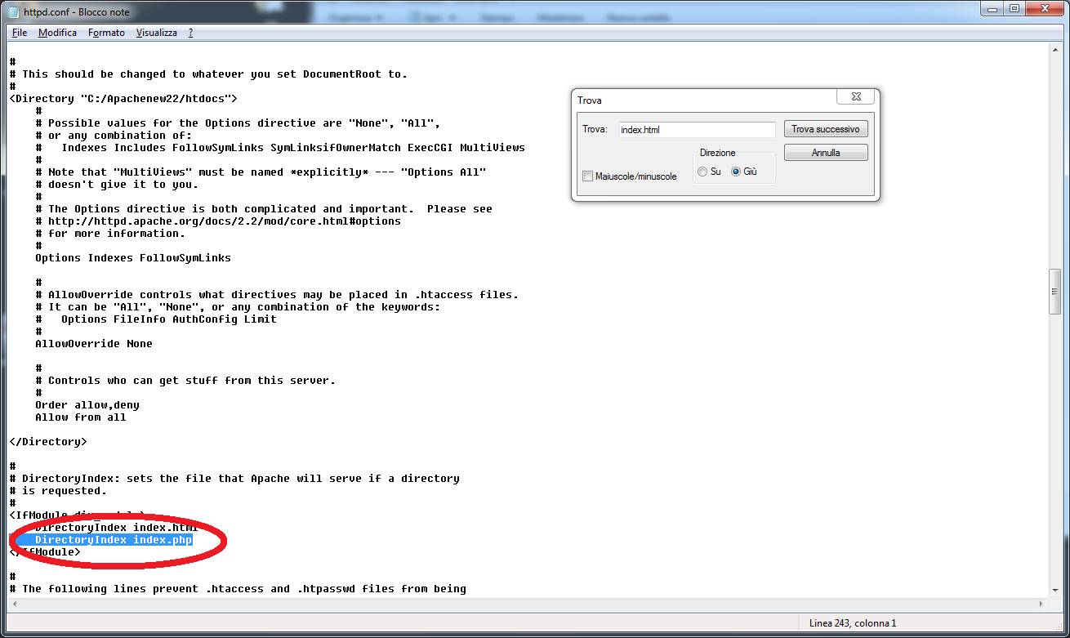Open the Visualizza menu
Screen dimensions: 1070x638
[156, 33]
